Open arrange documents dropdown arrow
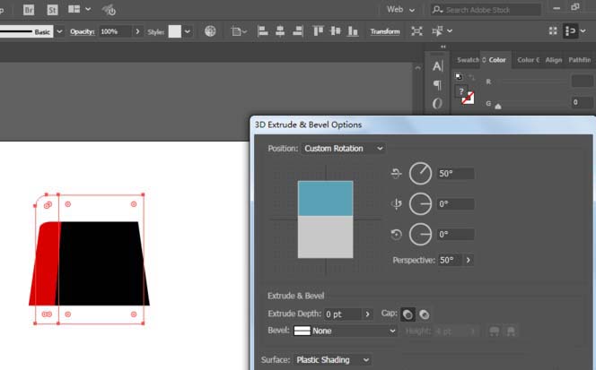 [88, 9]
